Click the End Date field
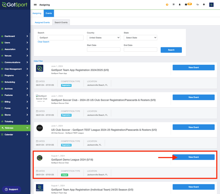Viewport: 220px width, 194px height. pos(141,49)
